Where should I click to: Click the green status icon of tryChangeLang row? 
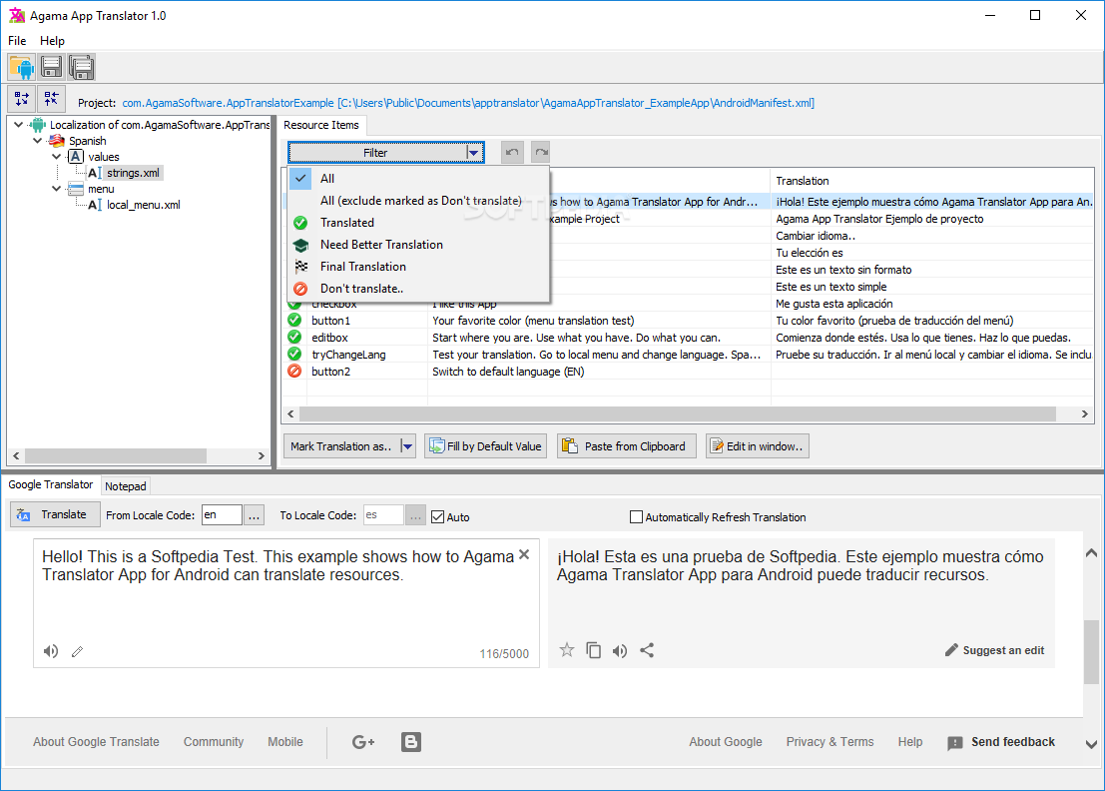point(294,355)
